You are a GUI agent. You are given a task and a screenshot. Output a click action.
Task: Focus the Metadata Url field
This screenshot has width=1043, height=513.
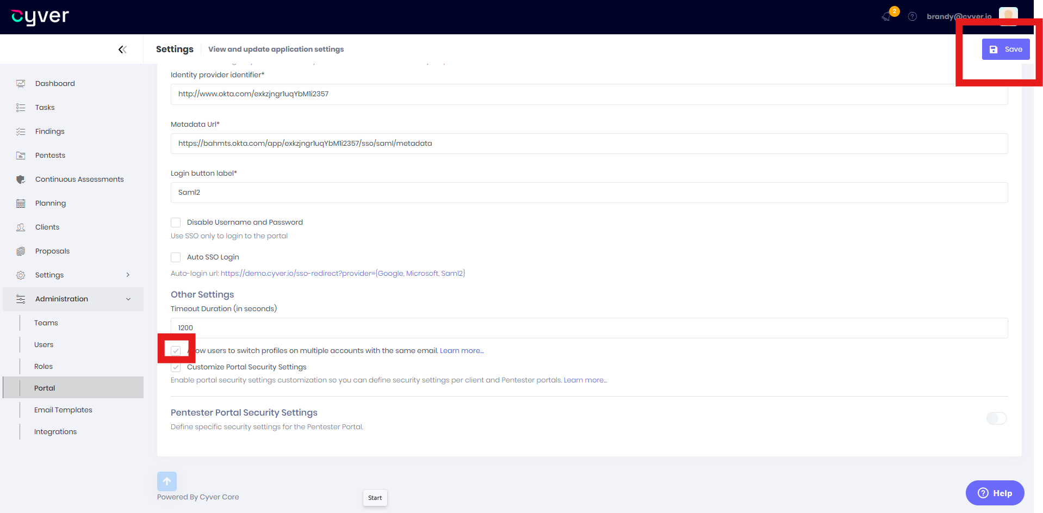click(x=589, y=144)
